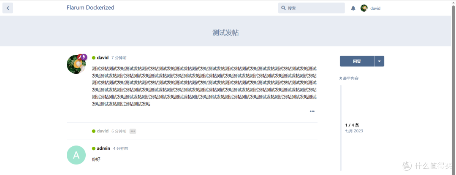Click the 测试发帖 discussion title

225,33
